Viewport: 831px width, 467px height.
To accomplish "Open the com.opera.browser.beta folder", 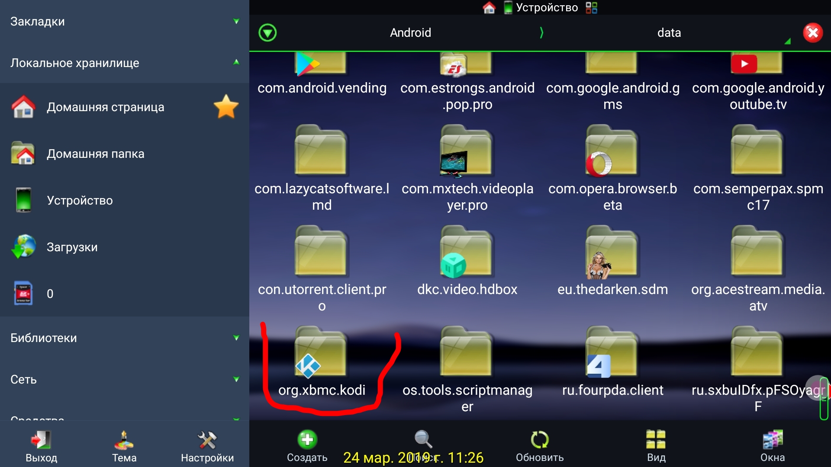I will pyautogui.click(x=613, y=169).
